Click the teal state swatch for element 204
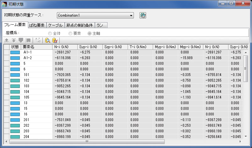 point(15,137)
